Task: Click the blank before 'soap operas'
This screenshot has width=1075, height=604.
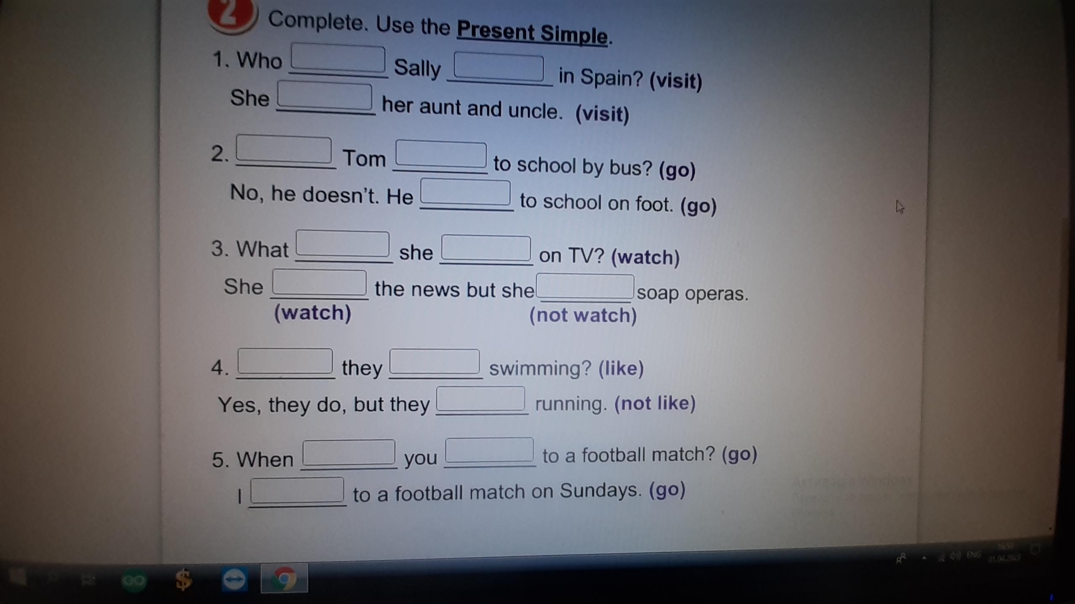Action: [585, 286]
